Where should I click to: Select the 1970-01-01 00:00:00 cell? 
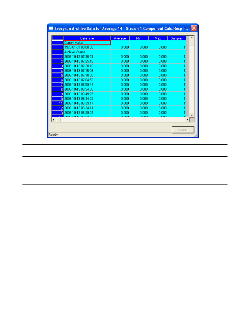[x=87, y=47]
